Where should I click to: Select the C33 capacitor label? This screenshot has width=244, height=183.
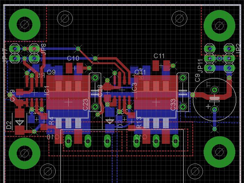tap(173, 105)
